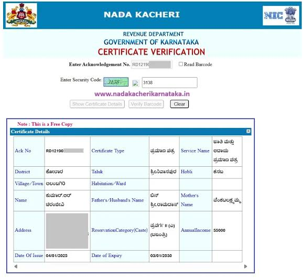Screen dimensions: 303x278
Task: Click the captcha image showing 3138
Action: pos(116,82)
